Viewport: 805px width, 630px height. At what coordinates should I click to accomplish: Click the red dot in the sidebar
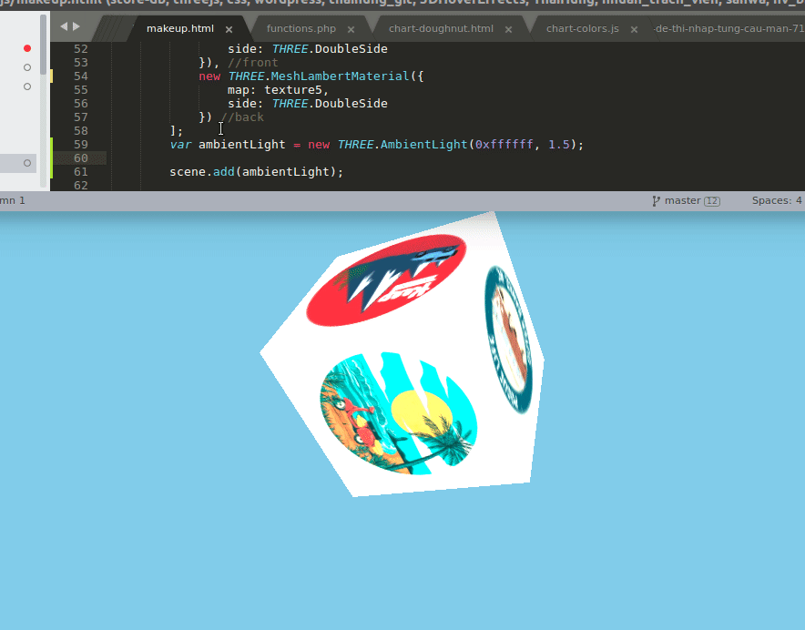pos(27,48)
